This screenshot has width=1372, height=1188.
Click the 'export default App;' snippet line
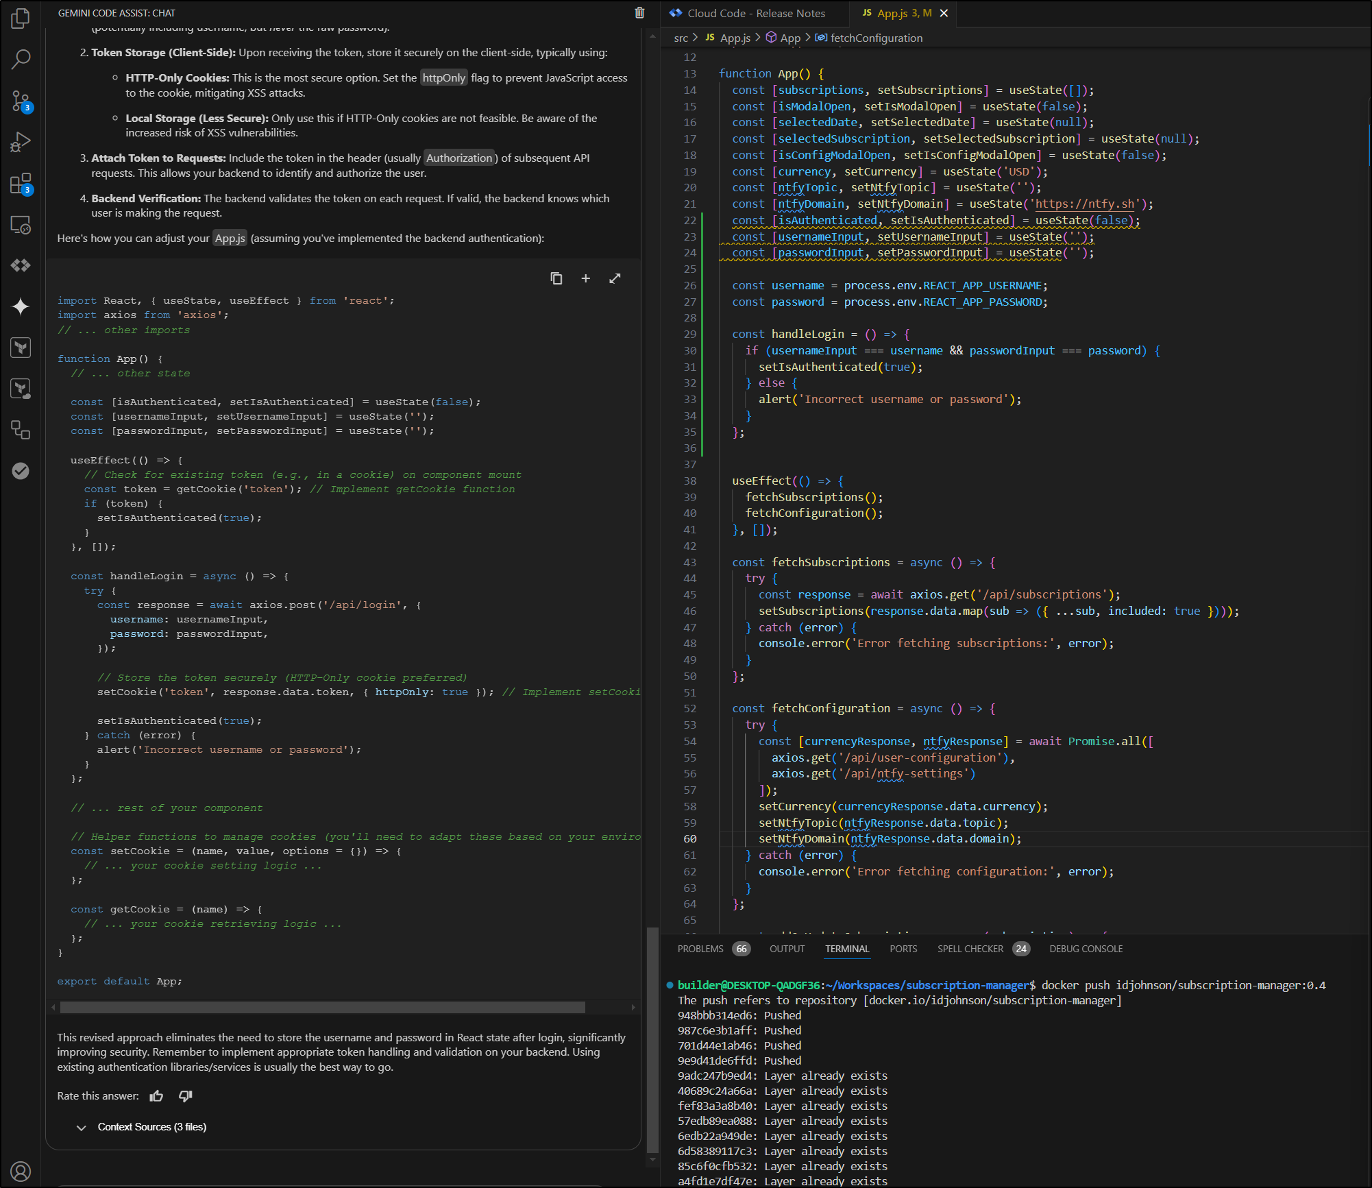119,981
